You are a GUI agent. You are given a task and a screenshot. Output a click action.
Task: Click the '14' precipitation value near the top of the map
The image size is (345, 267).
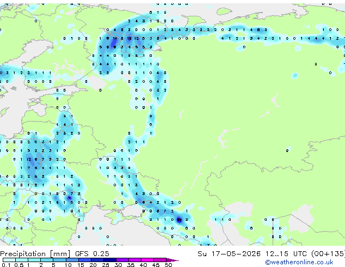115,38
